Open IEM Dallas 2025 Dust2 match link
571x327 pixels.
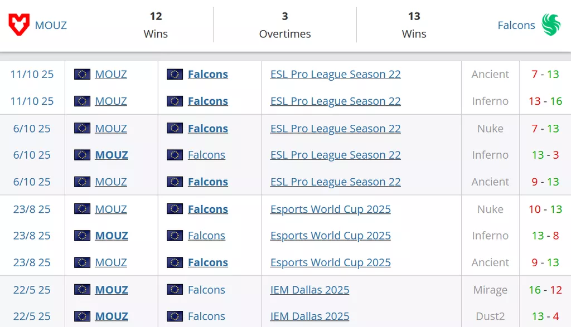coord(309,316)
